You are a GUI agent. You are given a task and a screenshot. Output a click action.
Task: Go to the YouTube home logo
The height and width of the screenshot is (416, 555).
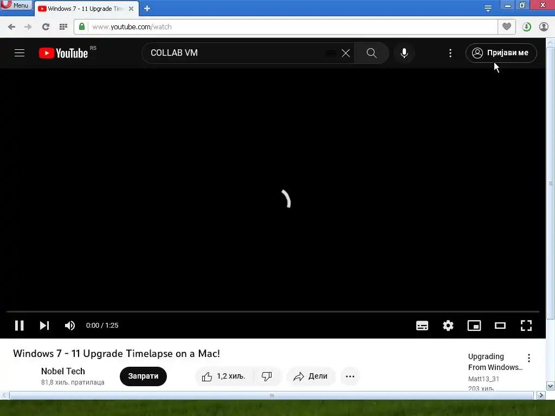click(63, 53)
